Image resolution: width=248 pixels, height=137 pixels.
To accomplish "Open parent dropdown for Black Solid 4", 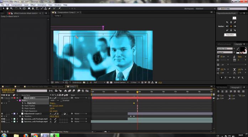I will point(81,98).
